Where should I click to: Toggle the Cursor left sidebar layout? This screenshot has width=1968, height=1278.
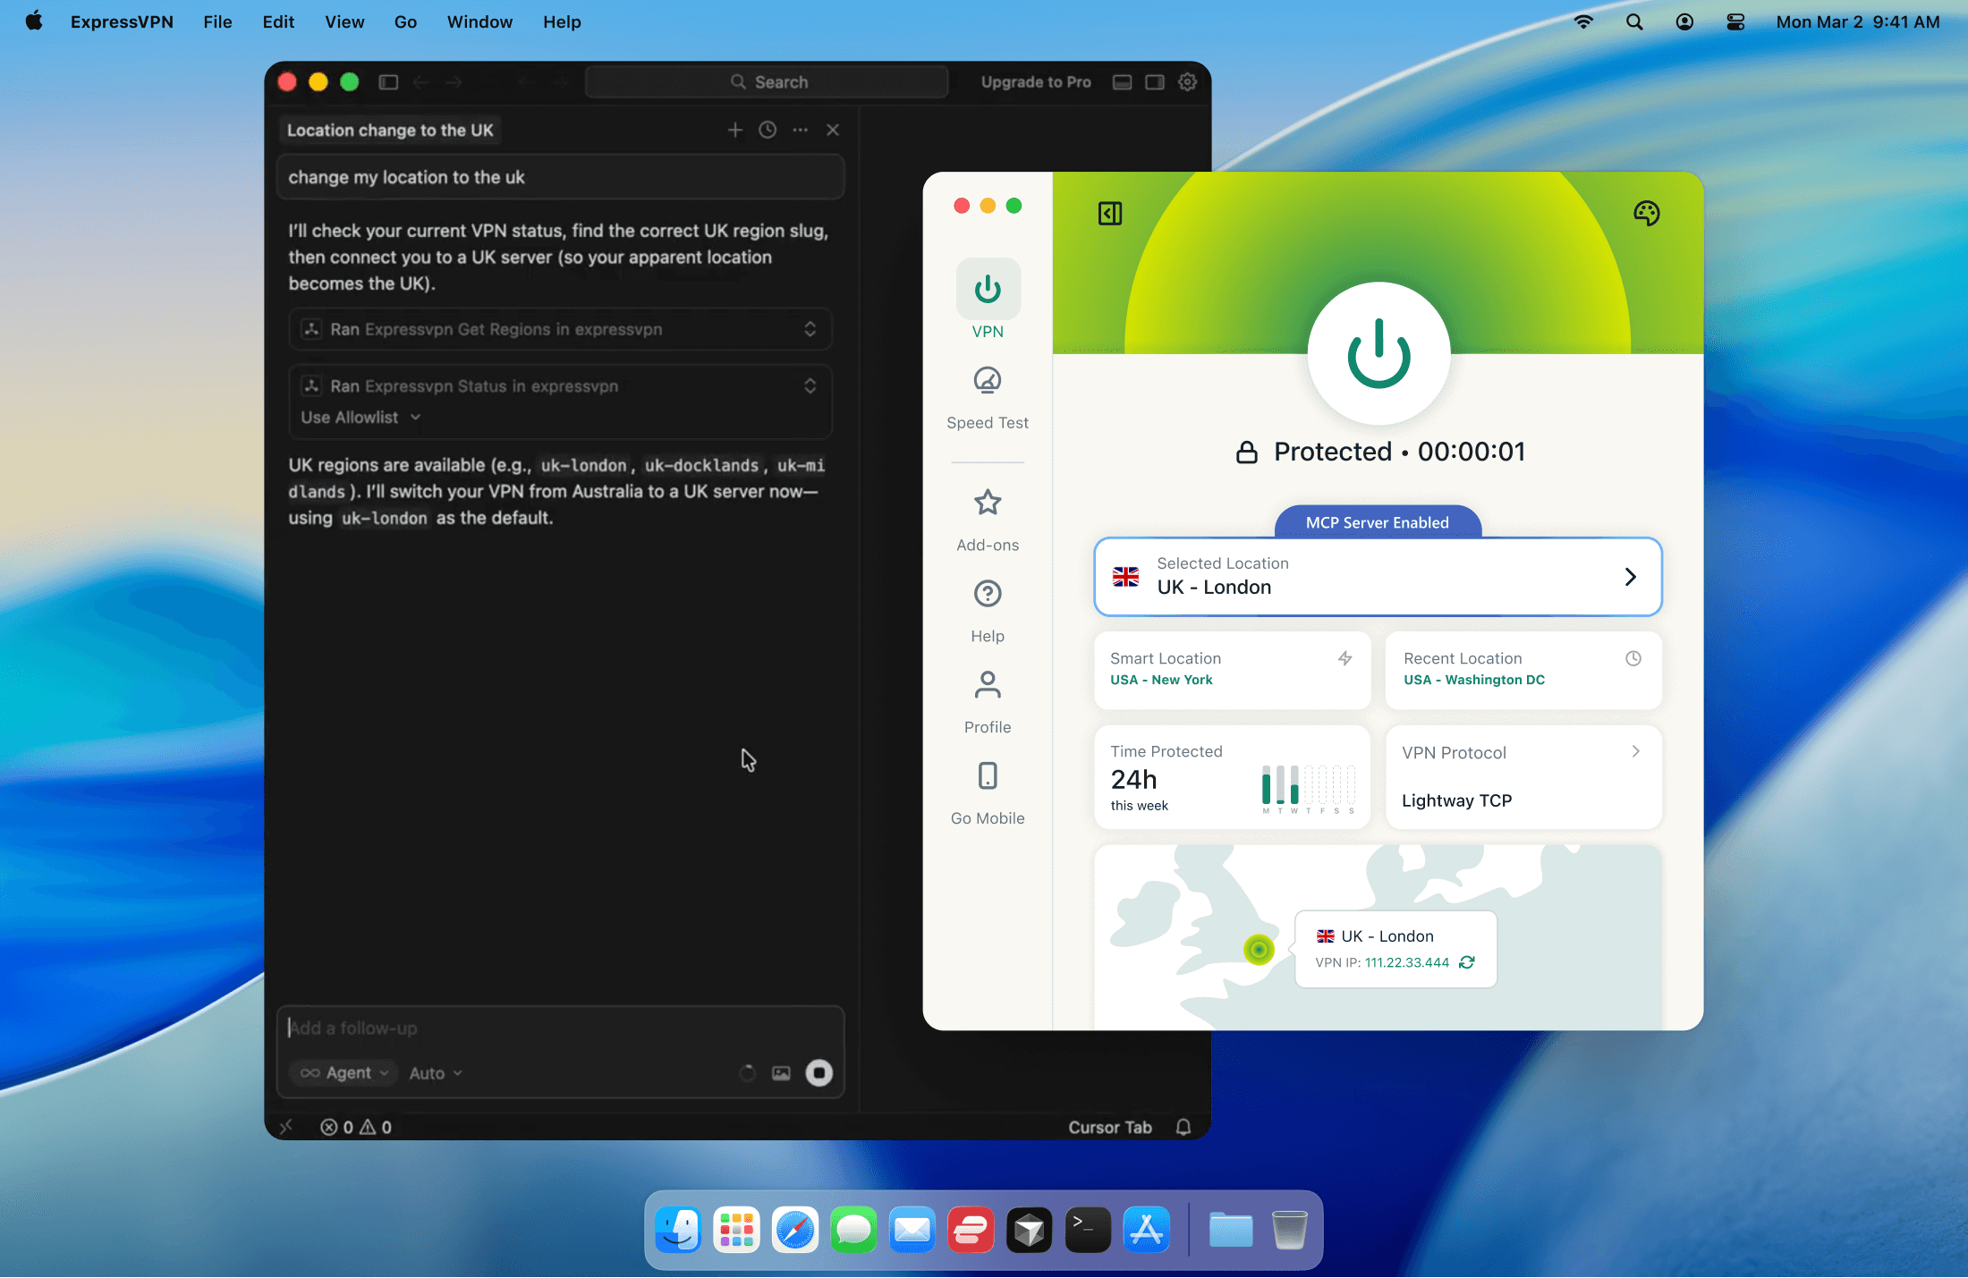pos(388,82)
